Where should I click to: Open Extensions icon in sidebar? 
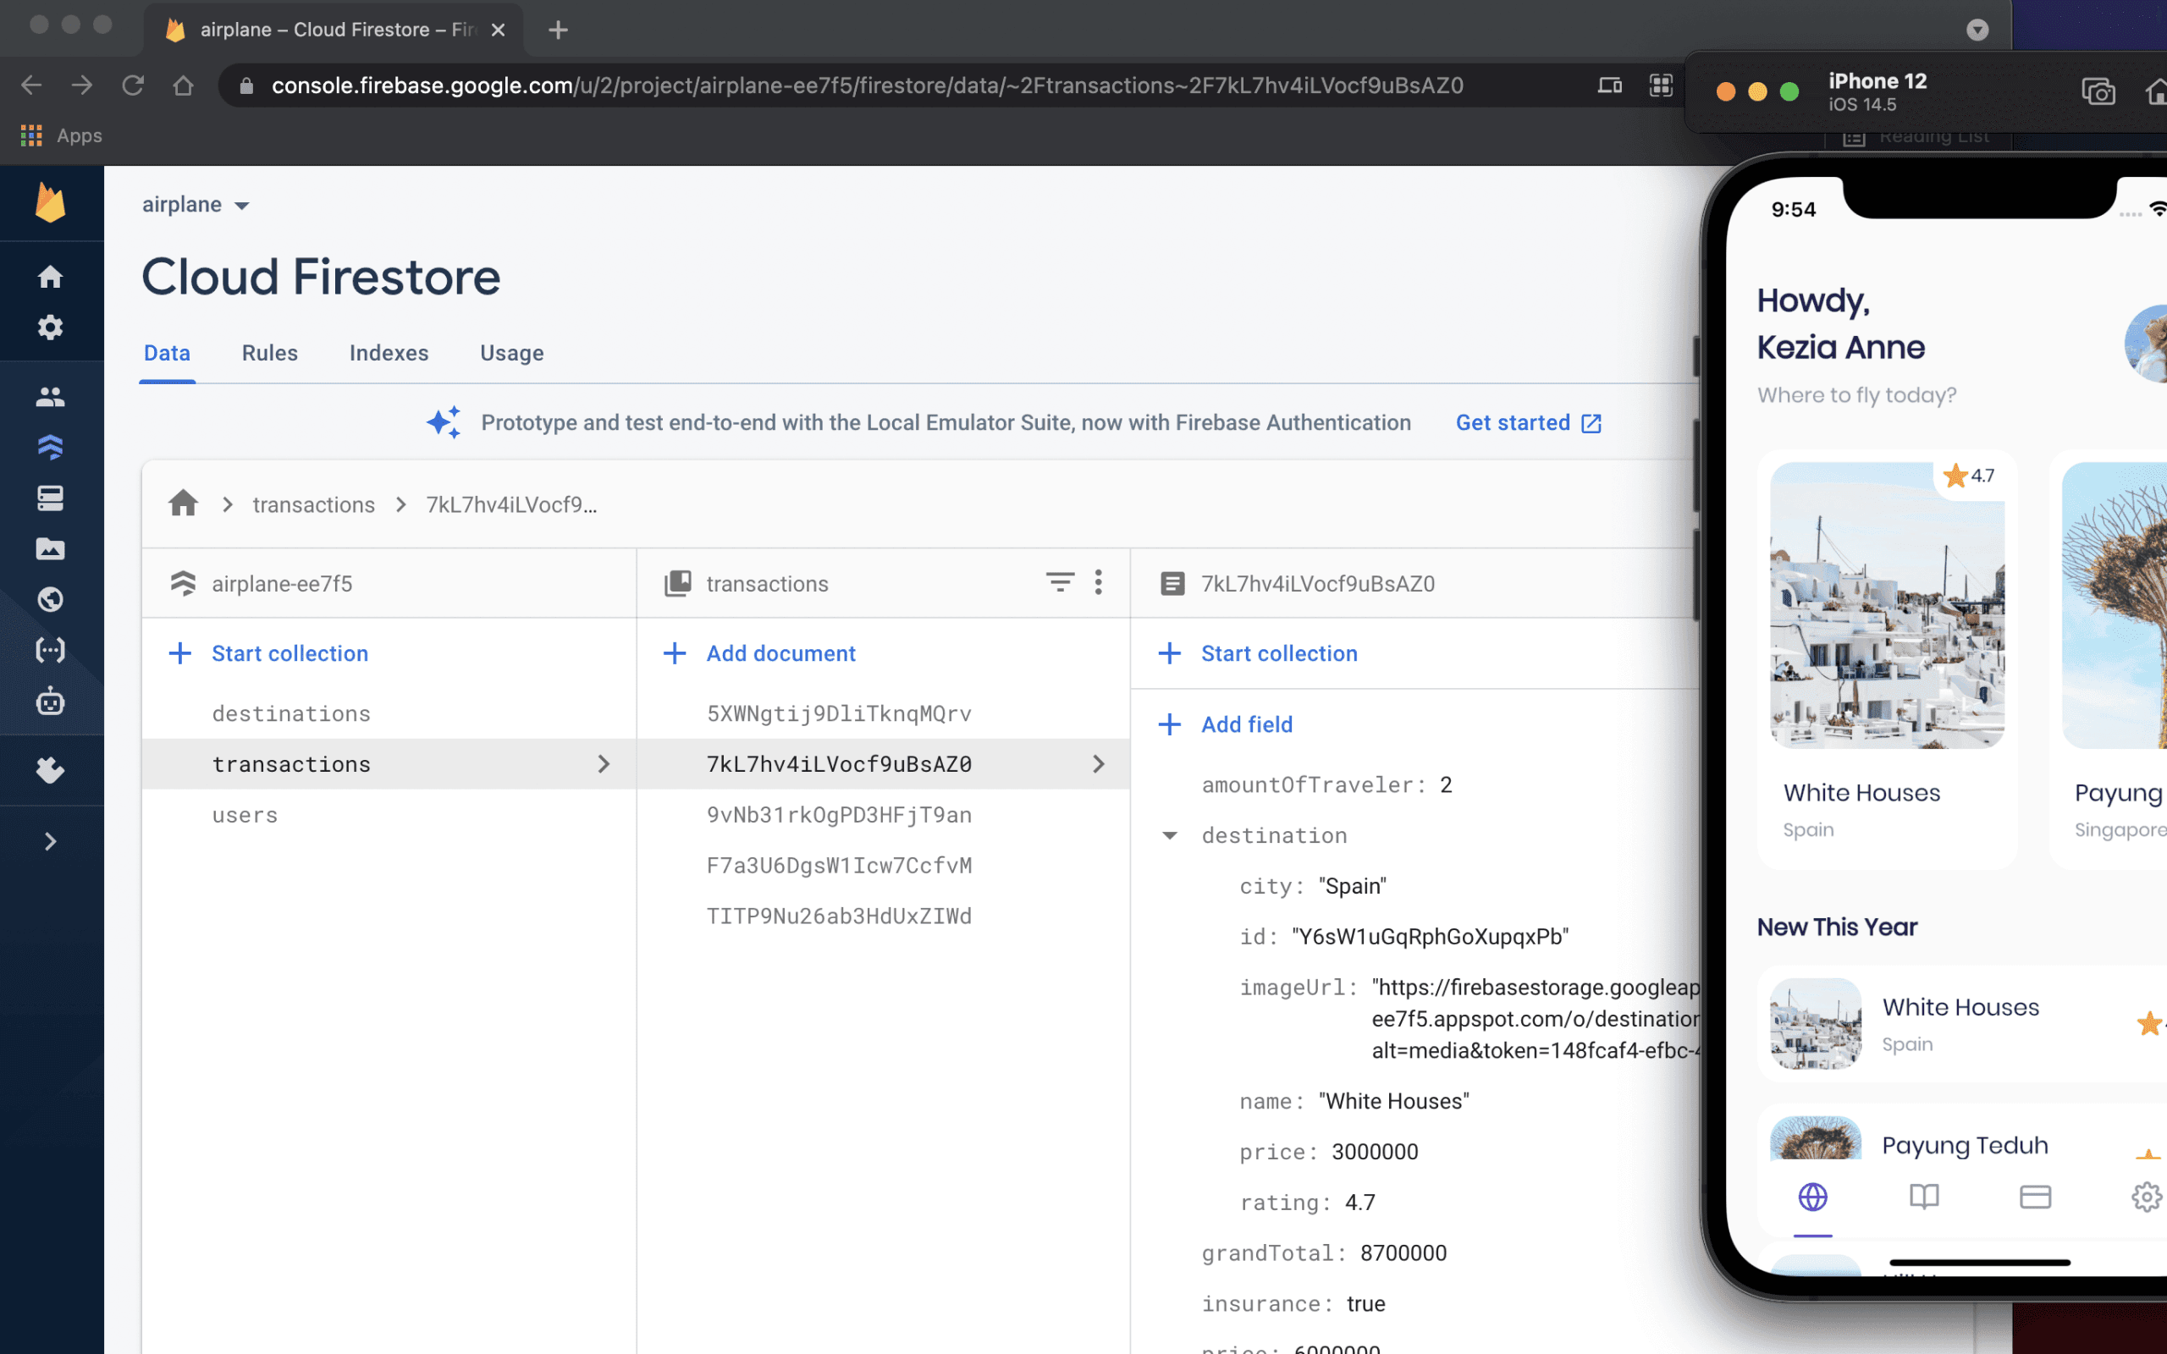pyautogui.click(x=50, y=770)
